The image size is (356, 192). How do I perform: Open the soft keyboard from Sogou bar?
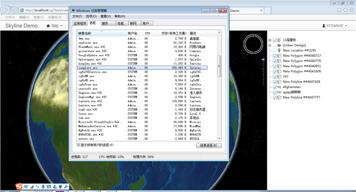click(x=49, y=187)
